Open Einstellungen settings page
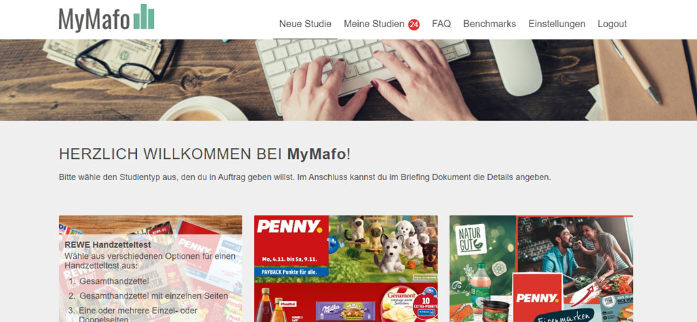 tap(557, 24)
